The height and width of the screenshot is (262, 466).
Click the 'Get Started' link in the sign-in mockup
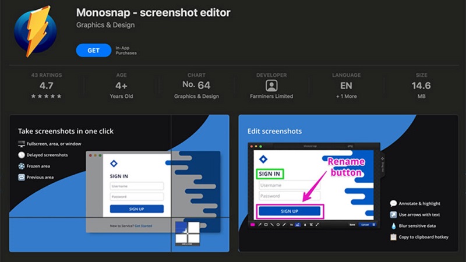tap(143, 226)
